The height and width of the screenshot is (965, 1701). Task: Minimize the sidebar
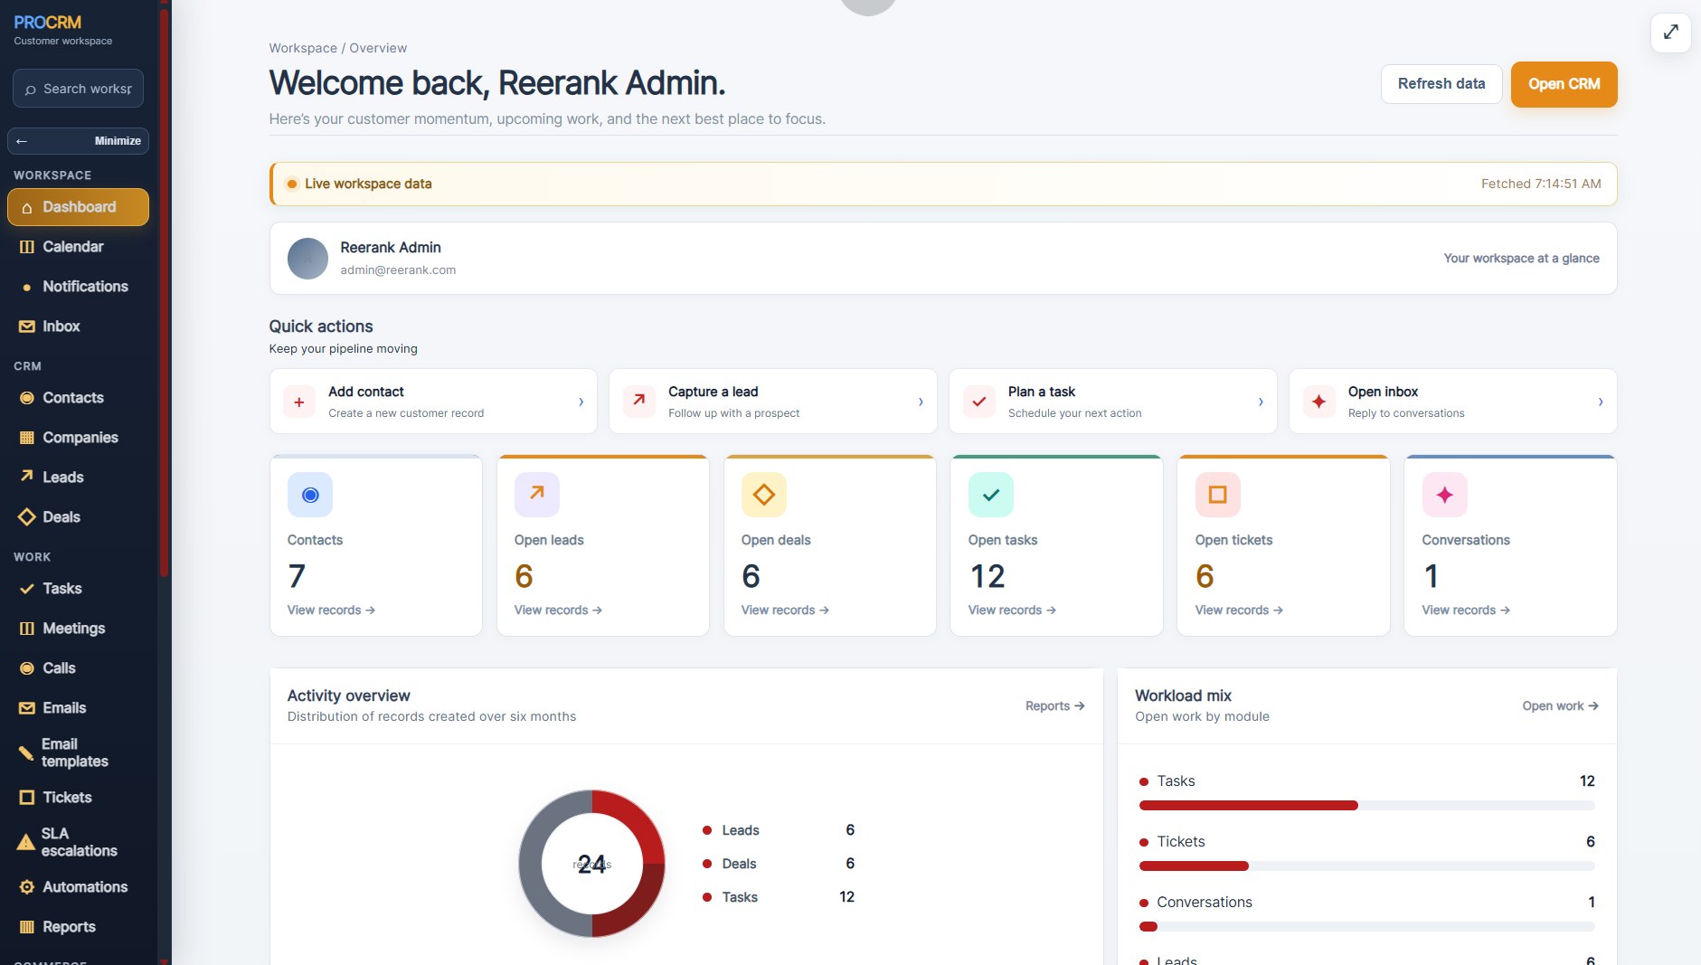[78, 141]
